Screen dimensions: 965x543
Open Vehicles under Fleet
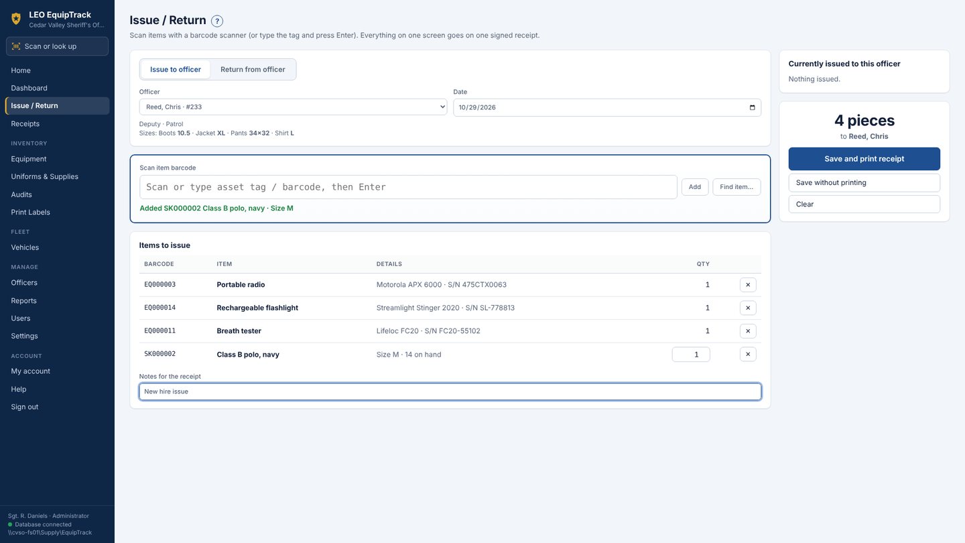coord(57,247)
